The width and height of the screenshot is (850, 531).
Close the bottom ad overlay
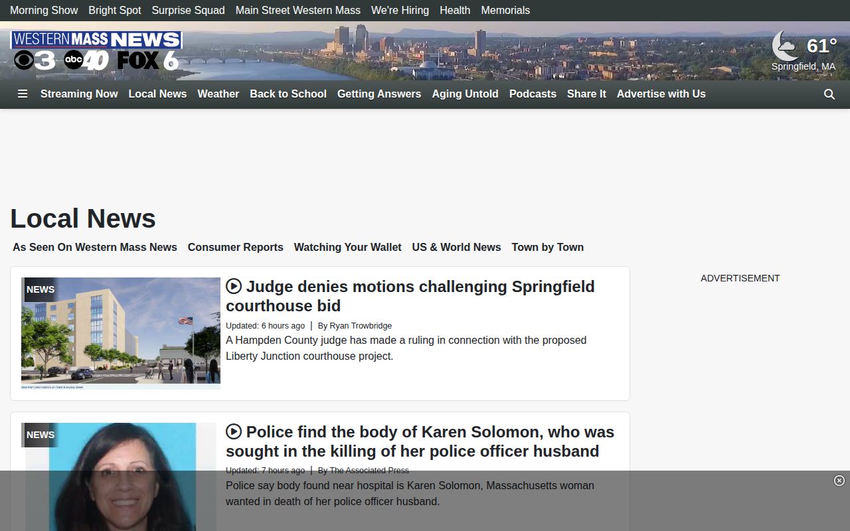(839, 481)
